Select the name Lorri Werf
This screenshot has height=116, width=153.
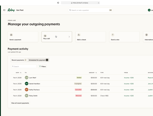[33, 78]
